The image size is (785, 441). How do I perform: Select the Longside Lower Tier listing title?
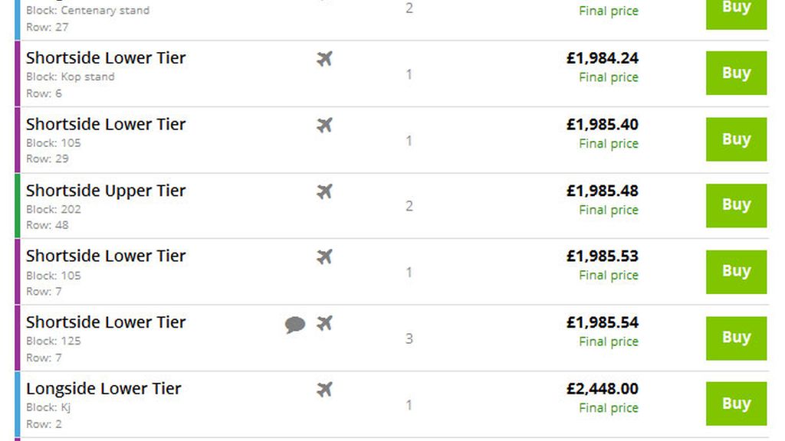[x=103, y=388]
